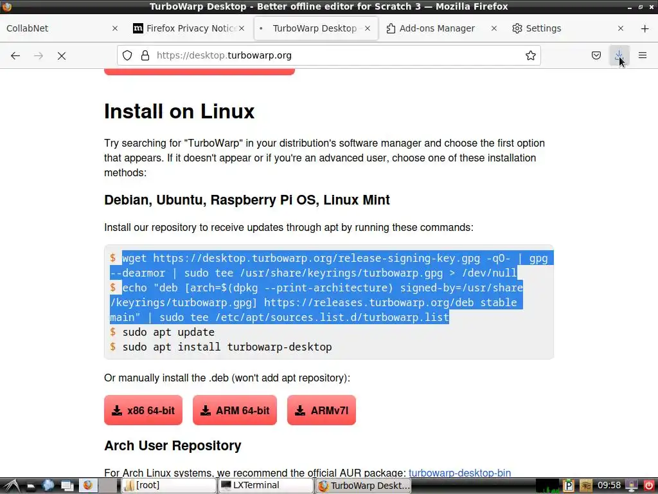Click the highlighted echo "deb" command text
This screenshot has width=658, height=494.
[316, 302]
